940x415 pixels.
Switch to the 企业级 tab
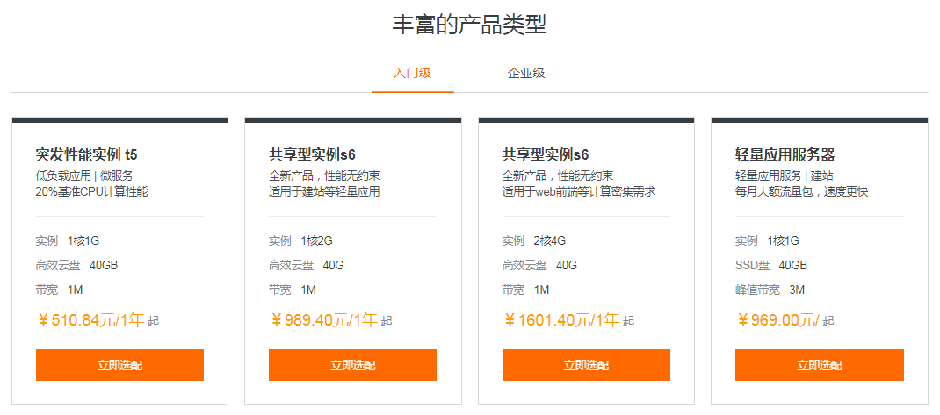click(x=526, y=73)
